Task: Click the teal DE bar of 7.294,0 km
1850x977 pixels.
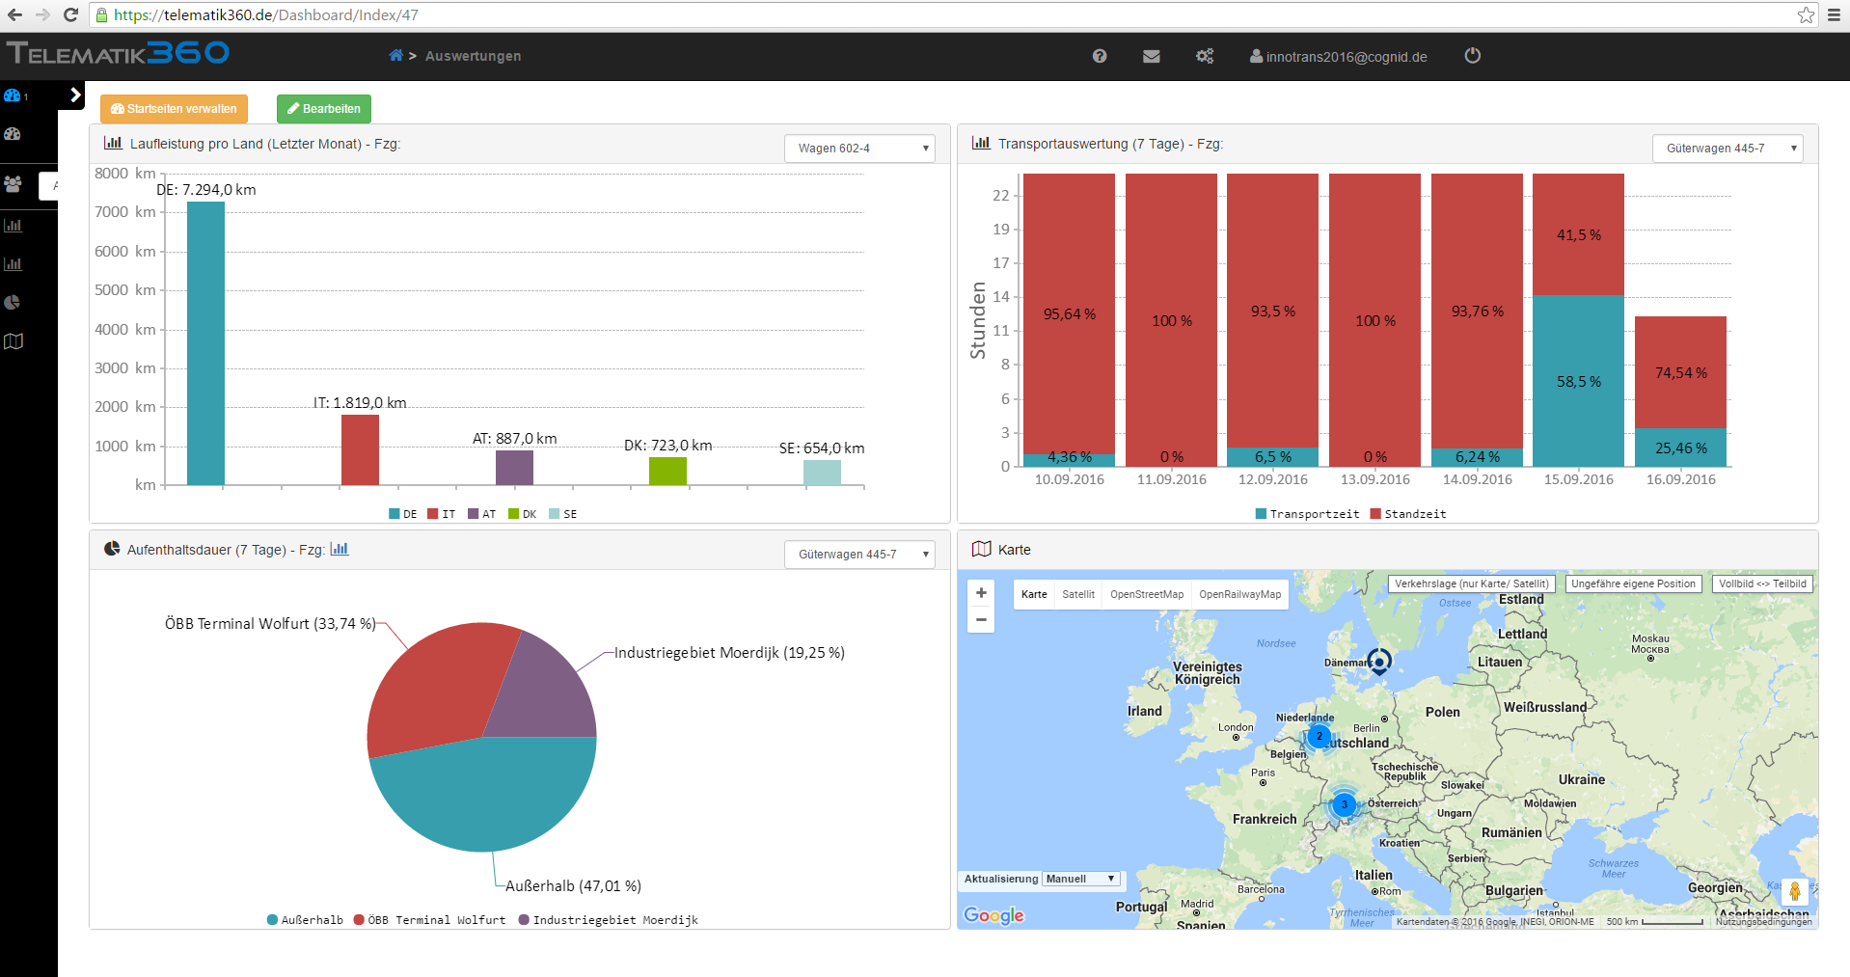Action: 205,343
